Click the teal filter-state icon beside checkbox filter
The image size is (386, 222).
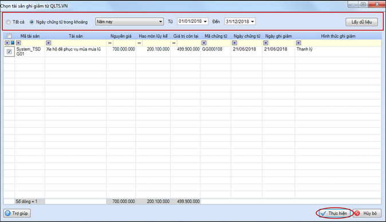coord(12,43)
